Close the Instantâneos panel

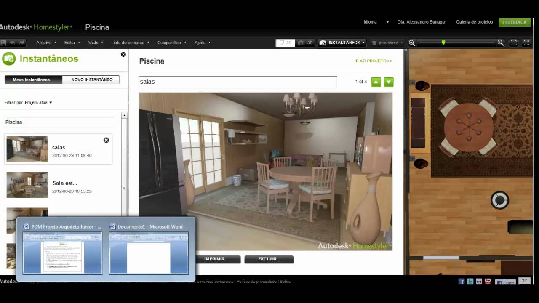pyautogui.click(x=123, y=54)
